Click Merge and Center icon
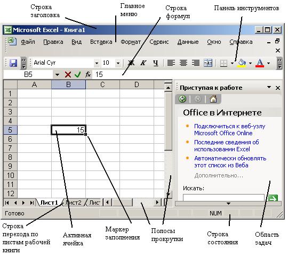The image size is (288, 256). pos(208,63)
